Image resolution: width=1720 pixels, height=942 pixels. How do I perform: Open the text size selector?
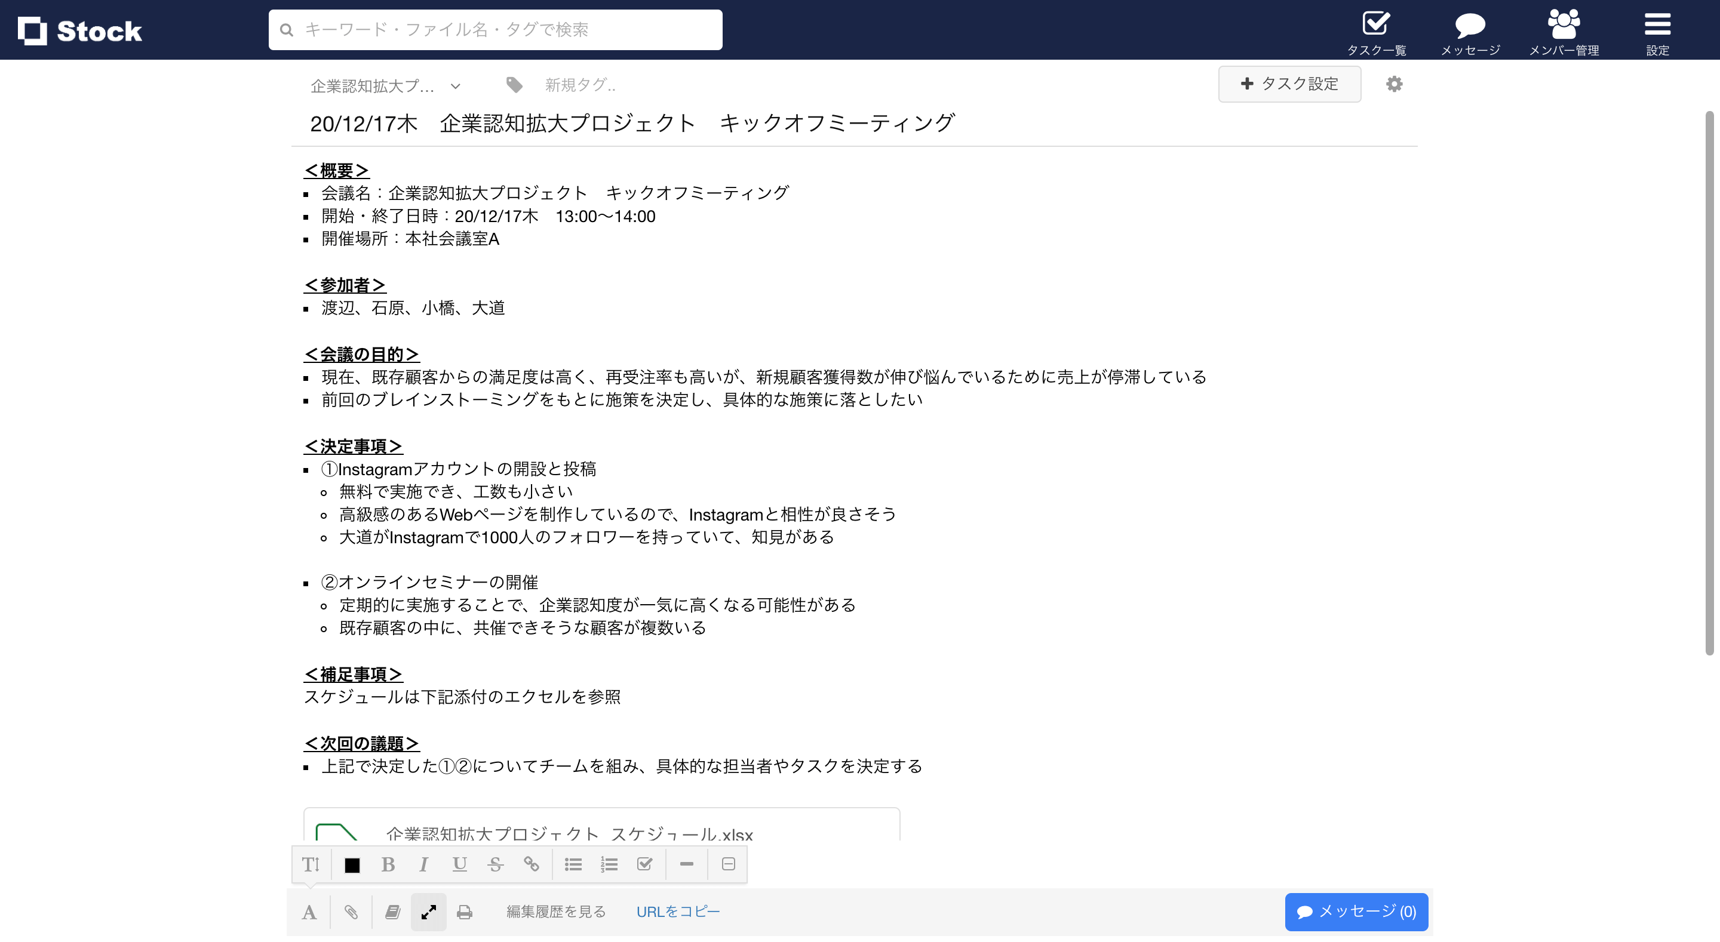click(310, 864)
